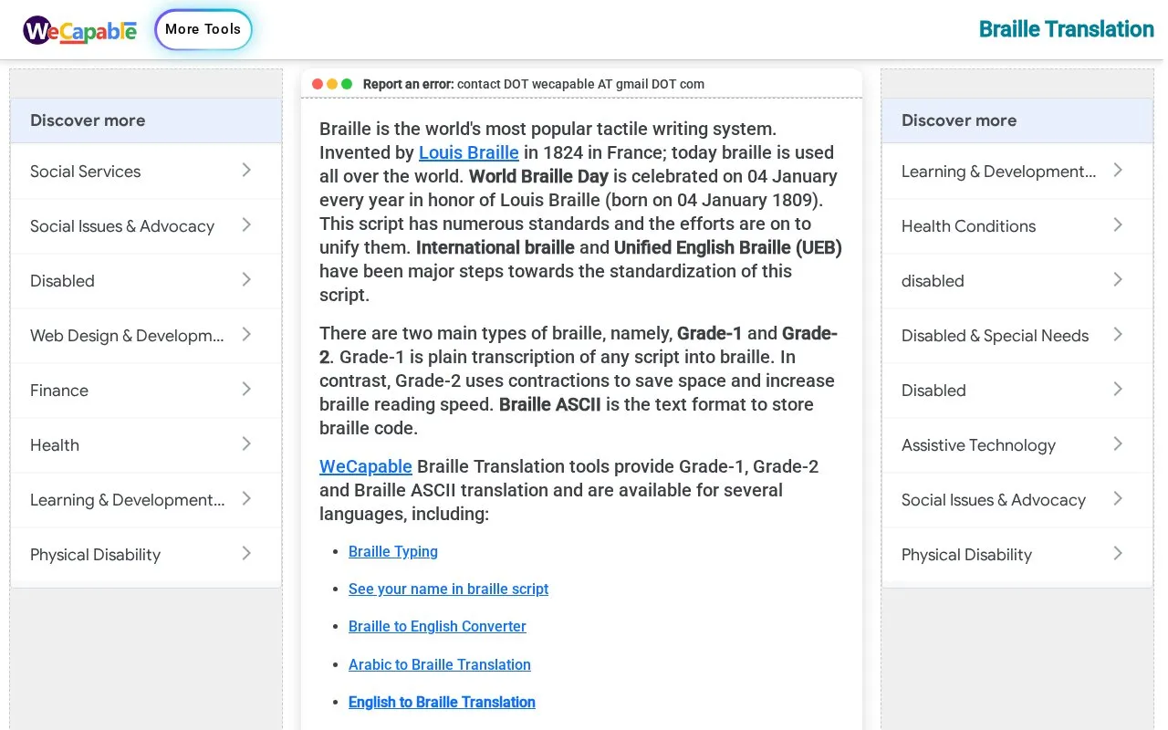The height and width of the screenshot is (730, 1168).
Task: Expand Disabled & Special Needs chevron
Action: [x=1118, y=334]
